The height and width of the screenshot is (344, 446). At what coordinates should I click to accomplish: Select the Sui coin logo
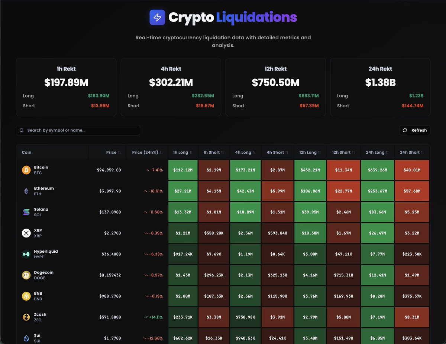(25, 338)
